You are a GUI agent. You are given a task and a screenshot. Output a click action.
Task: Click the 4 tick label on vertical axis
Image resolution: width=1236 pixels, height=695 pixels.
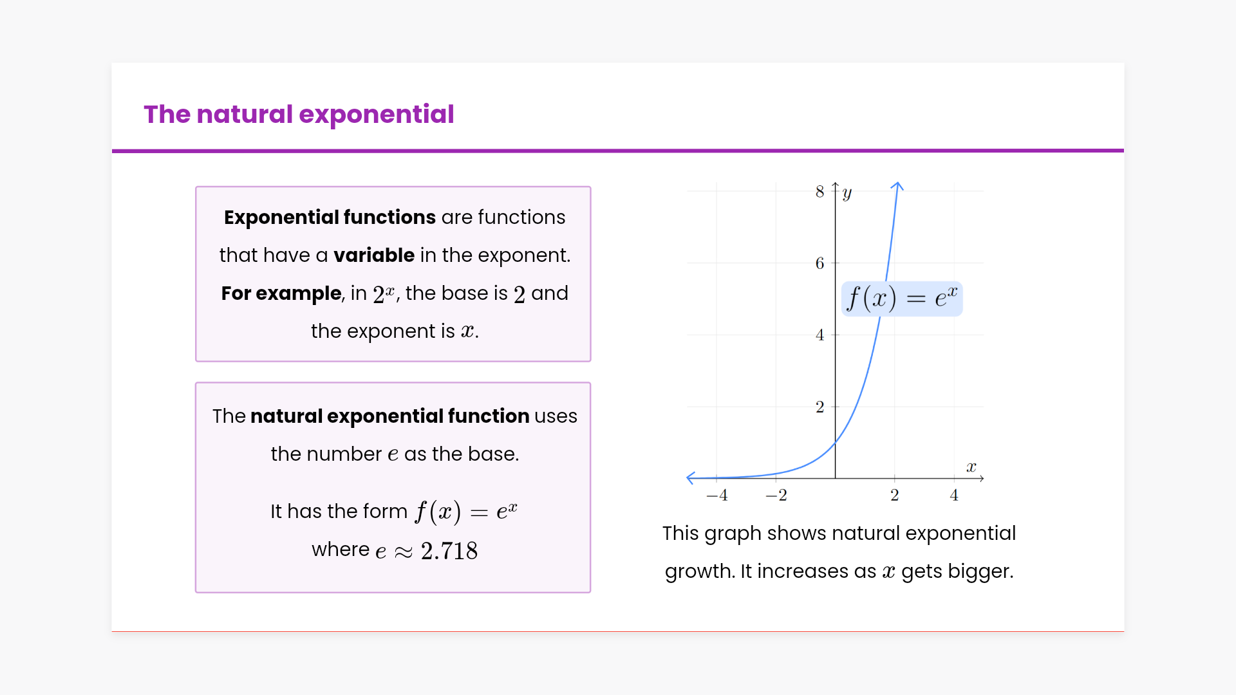point(819,335)
